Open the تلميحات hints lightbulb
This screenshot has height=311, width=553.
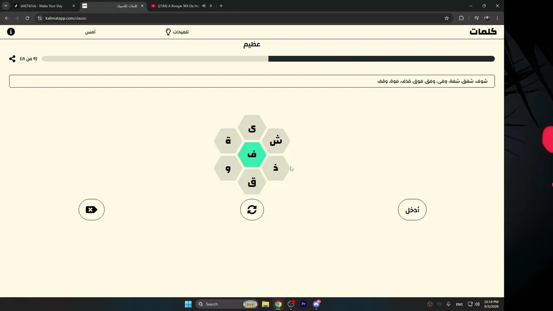[177, 32]
